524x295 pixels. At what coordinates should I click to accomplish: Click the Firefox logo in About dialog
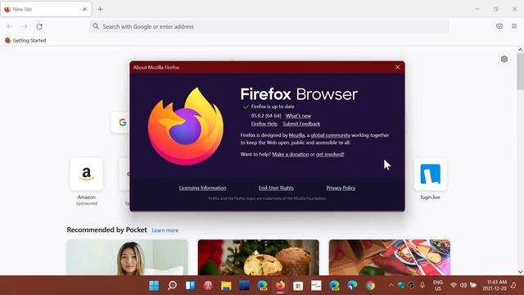click(186, 126)
